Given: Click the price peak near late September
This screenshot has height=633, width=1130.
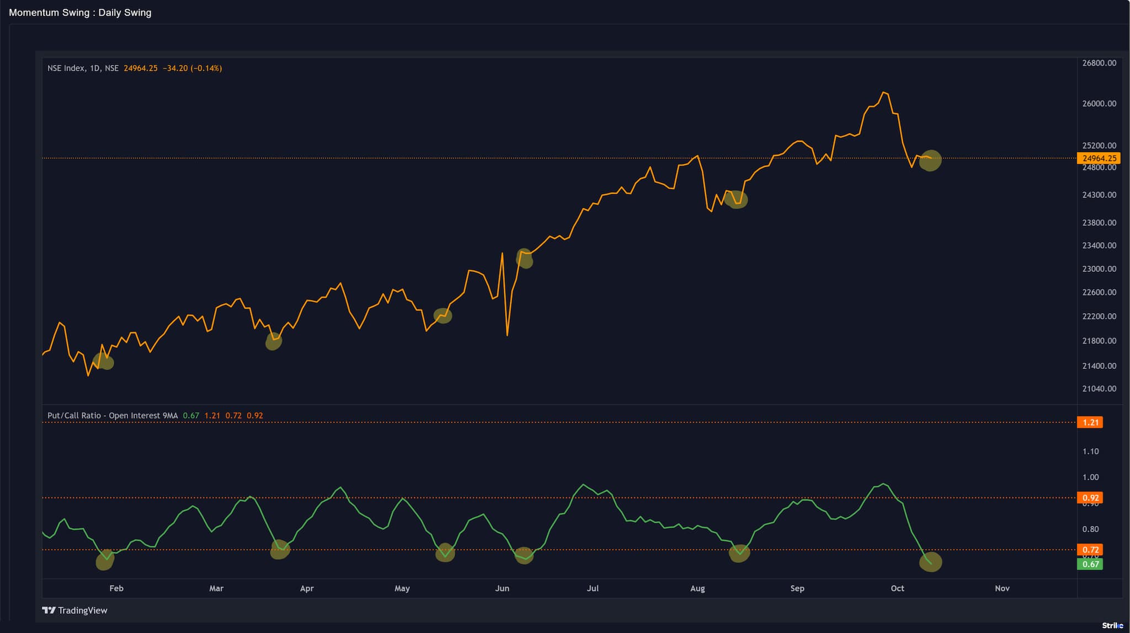Looking at the screenshot, I should coord(884,93).
